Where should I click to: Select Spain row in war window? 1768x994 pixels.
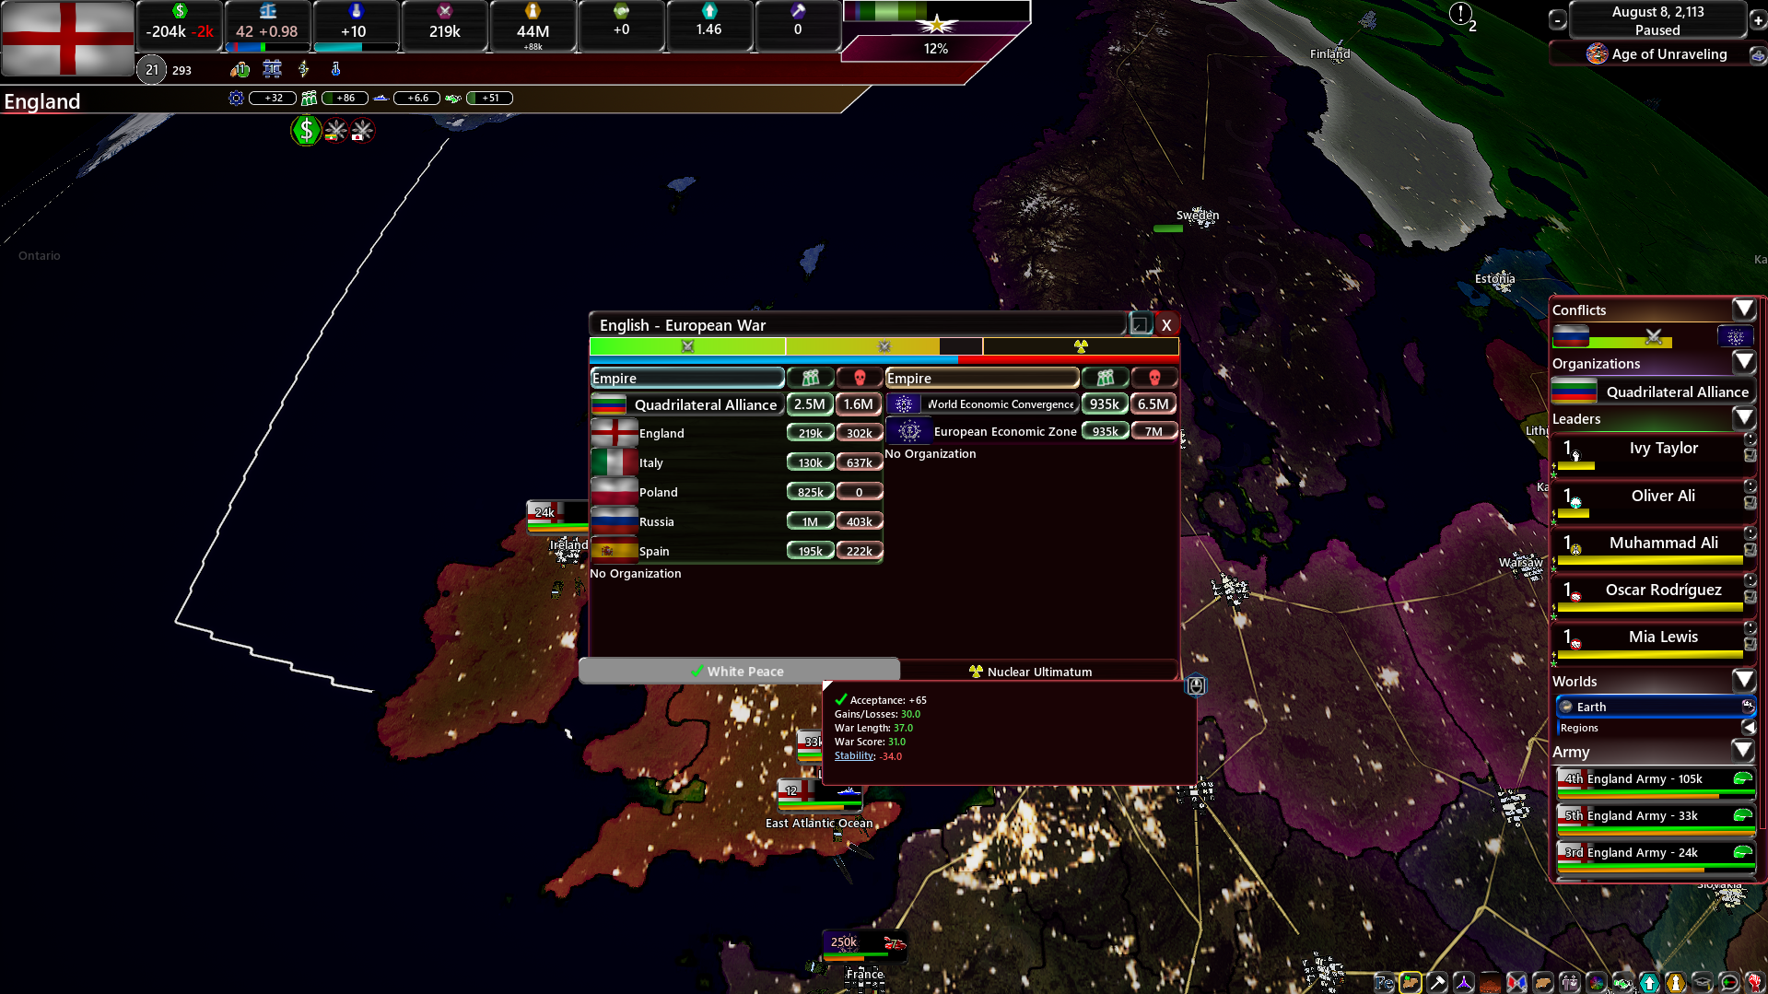point(736,551)
